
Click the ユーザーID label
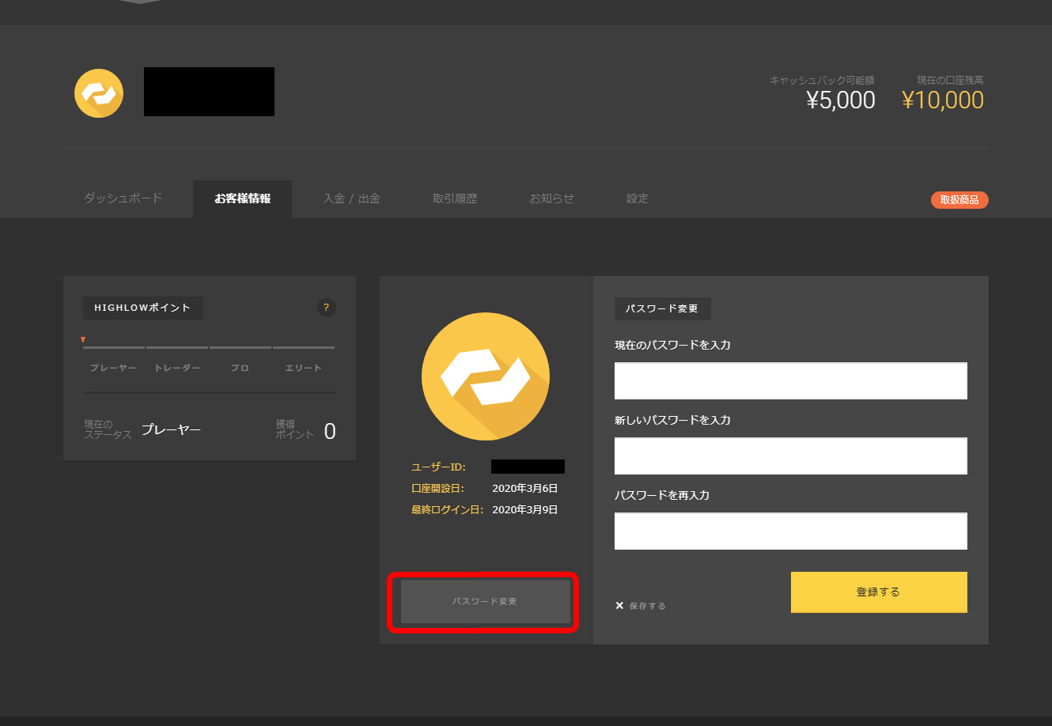438,467
